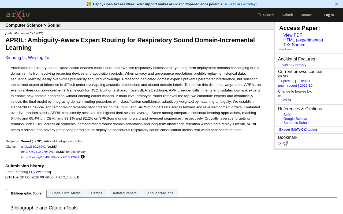Open the arXiv:2610.27942 identifier link

(x=33, y=147)
